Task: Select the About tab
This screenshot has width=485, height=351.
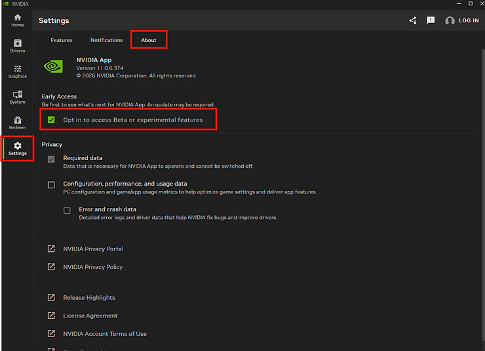Action: click(149, 40)
